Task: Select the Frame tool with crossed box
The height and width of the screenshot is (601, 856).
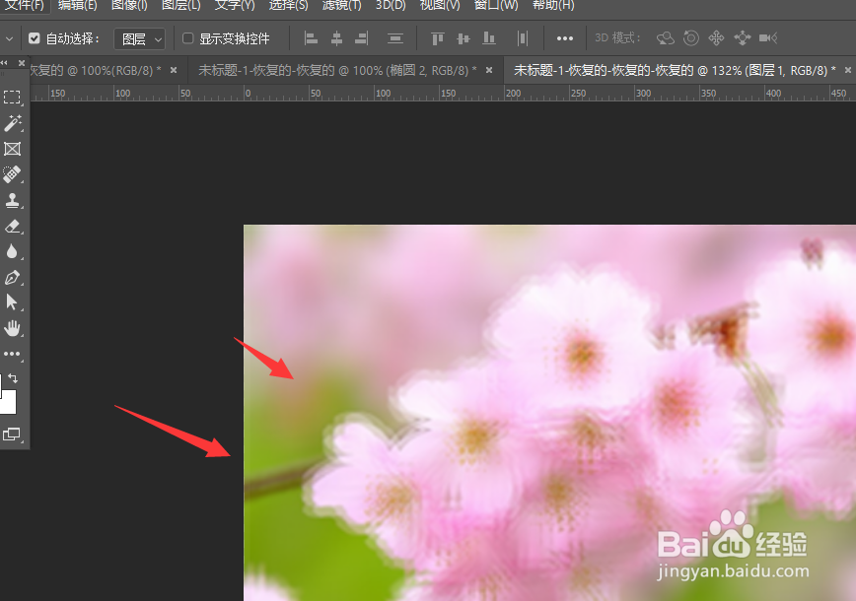Action: click(12, 149)
